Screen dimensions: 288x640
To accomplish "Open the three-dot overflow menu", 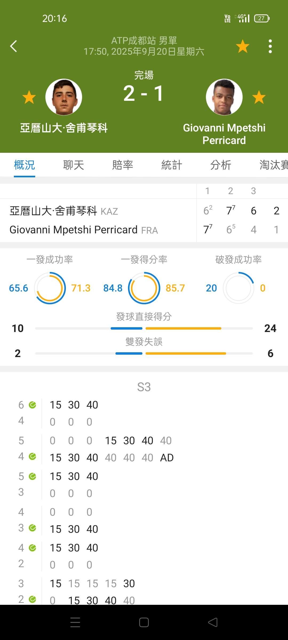I will [x=270, y=46].
